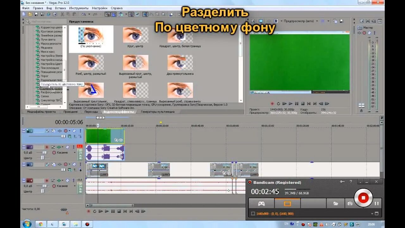This screenshot has height=228, width=405.
Task: Open project video properties in preview toolbar
Action: 253,21
